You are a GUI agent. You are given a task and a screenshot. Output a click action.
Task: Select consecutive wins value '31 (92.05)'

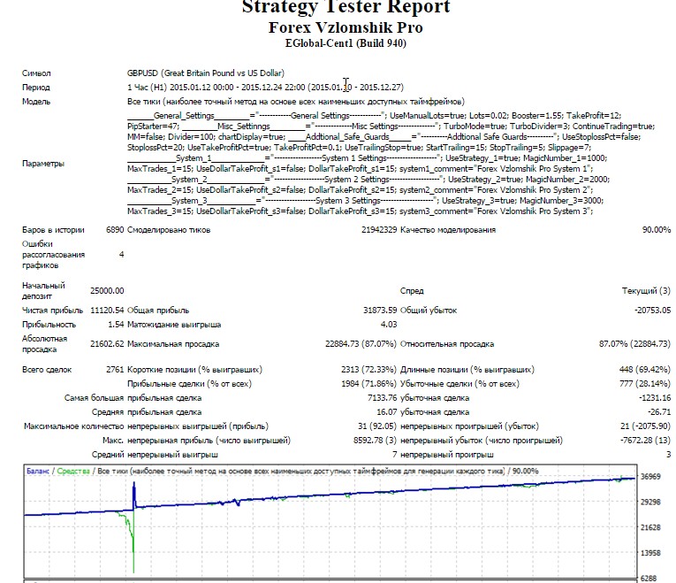click(x=376, y=426)
